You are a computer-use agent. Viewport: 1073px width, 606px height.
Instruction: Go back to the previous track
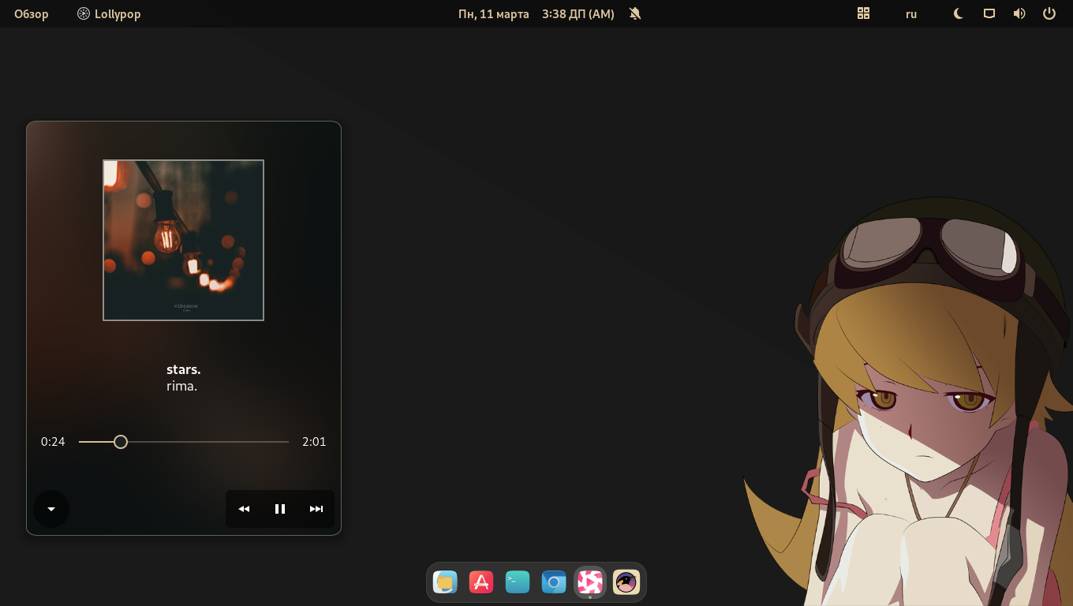pyautogui.click(x=244, y=509)
